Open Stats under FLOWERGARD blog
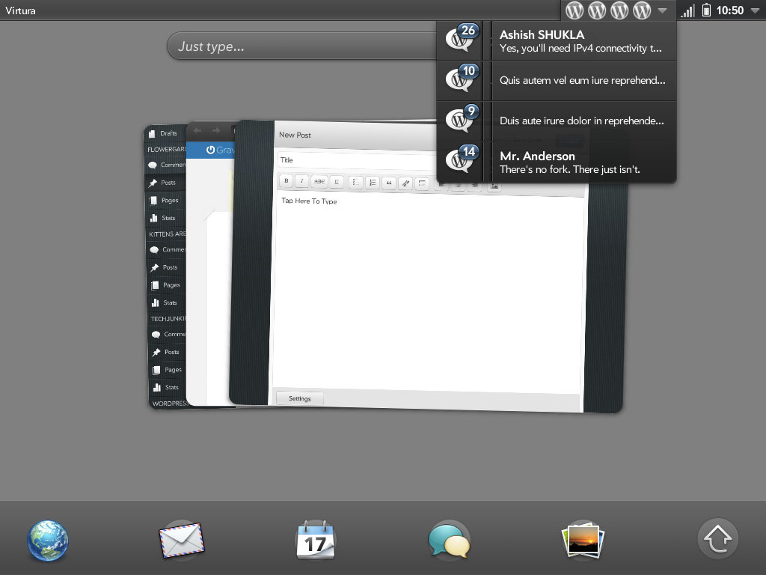The width and height of the screenshot is (766, 575). 167,218
